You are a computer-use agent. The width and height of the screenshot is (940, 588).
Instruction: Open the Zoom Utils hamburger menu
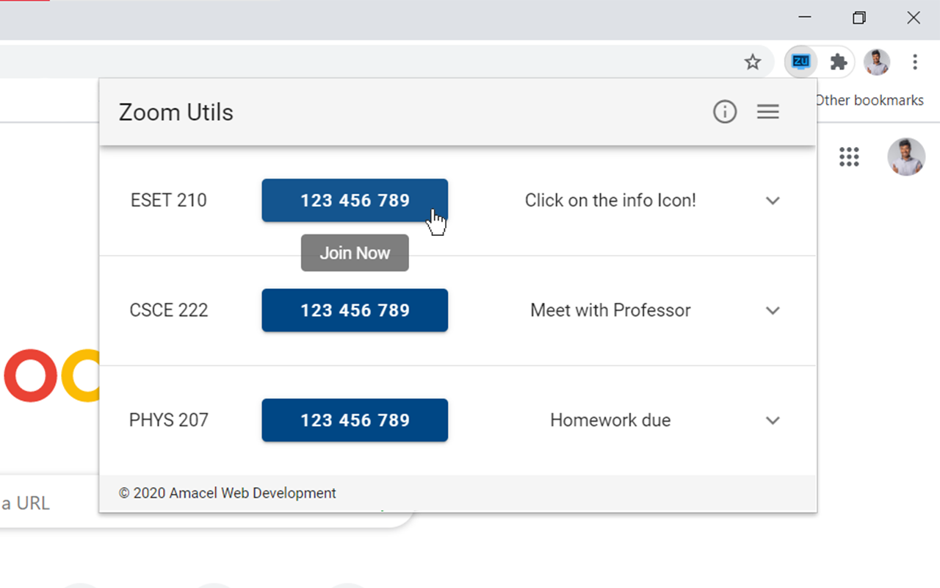(x=768, y=112)
